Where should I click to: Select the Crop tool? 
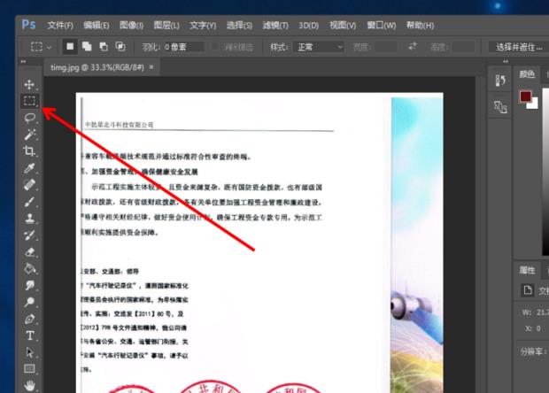pos(29,151)
